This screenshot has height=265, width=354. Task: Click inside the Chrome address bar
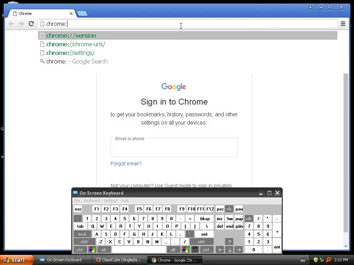[188, 24]
